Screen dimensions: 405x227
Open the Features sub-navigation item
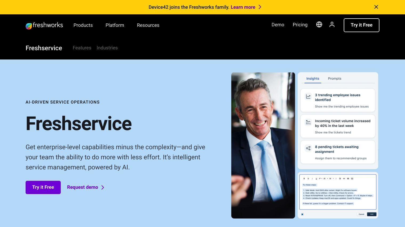point(82,48)
